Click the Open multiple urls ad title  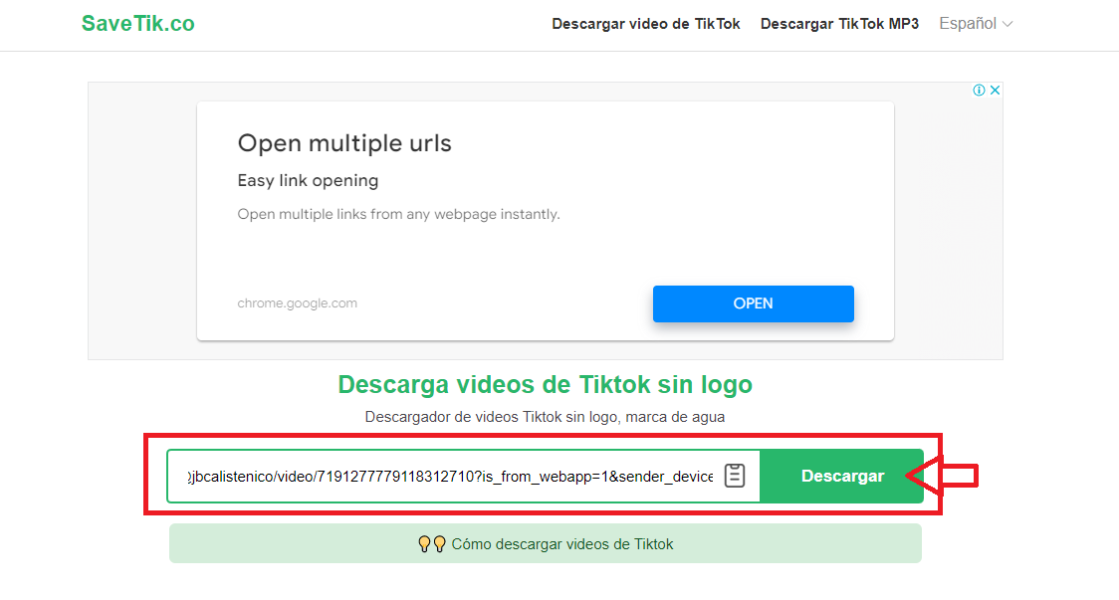(x=344, y=143)
